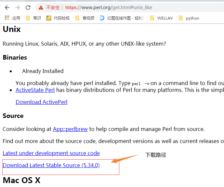Click the Running Linux, Solaris, AIX paragraph
The width and height of the screenshot is (224, 187).
click(x=84, y=44)
